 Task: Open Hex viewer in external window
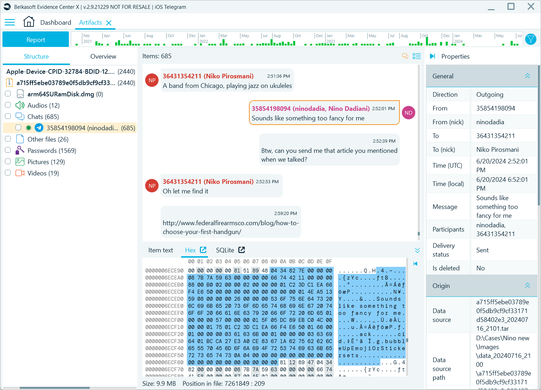203,250
